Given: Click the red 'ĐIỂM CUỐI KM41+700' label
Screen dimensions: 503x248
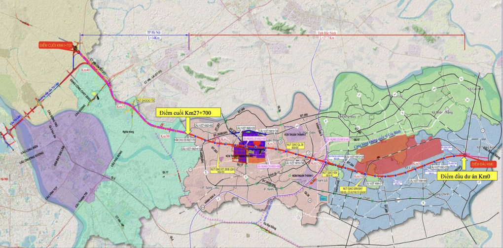Looking at the screenshot, I should click(x=56, y=46).
